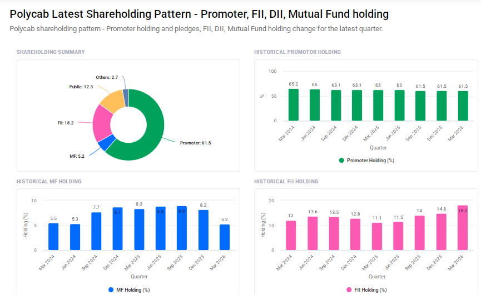This screenshot has width=481, height=295.
Task: Click the Sep 2024 promoter bar (63.1)
Action: (336, 106)
